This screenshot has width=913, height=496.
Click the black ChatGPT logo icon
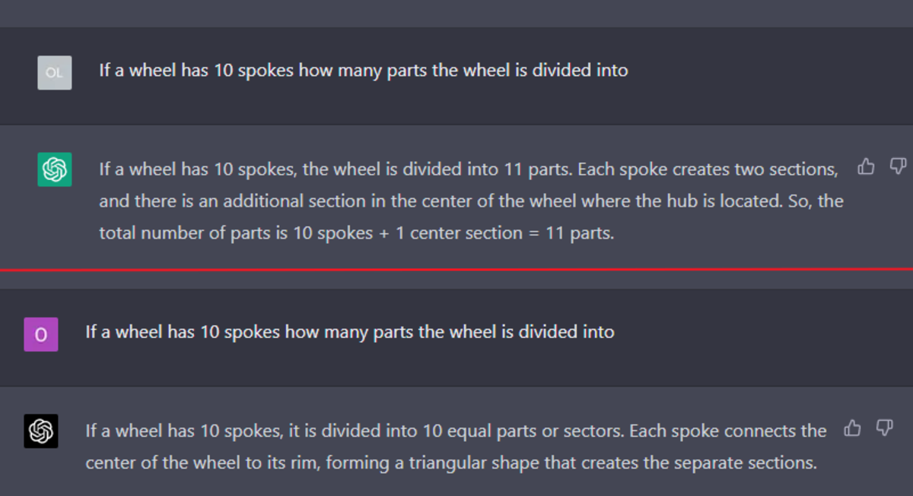(41, 431)
